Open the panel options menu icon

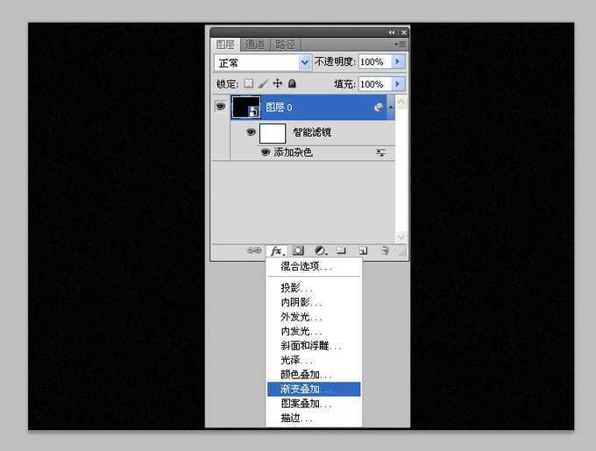[401, 45]
